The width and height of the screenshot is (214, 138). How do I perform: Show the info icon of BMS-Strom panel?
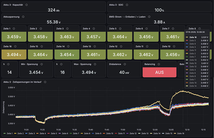pos(149,17)
